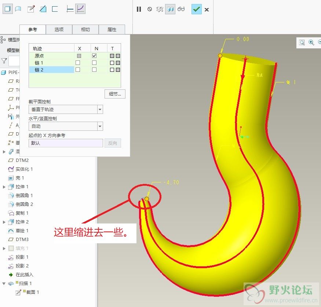This screenshot has width=321, height=307.
Task: Switch to the 属性 tab
Action: tap(112, 29)
